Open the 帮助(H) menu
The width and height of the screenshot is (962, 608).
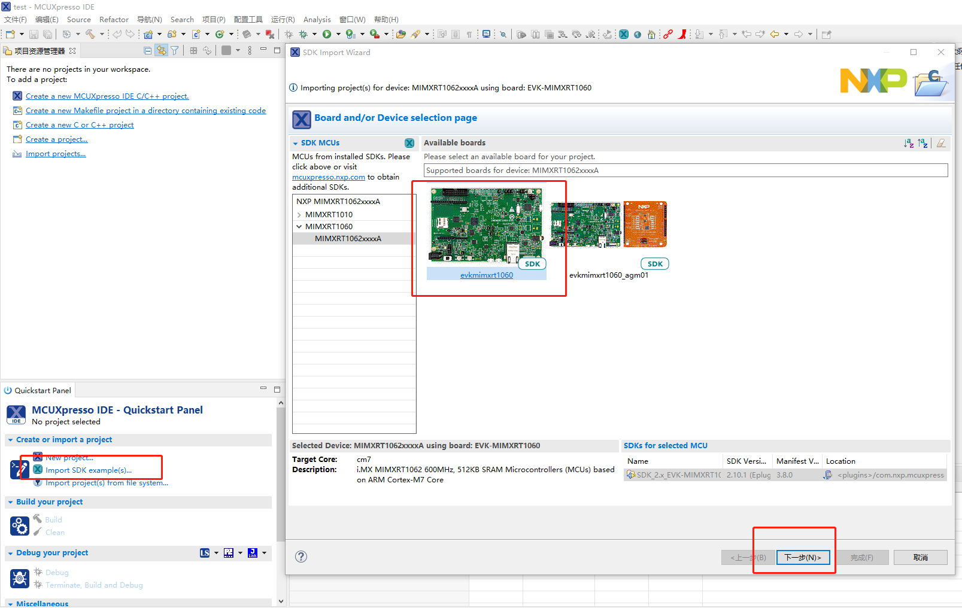386,20
